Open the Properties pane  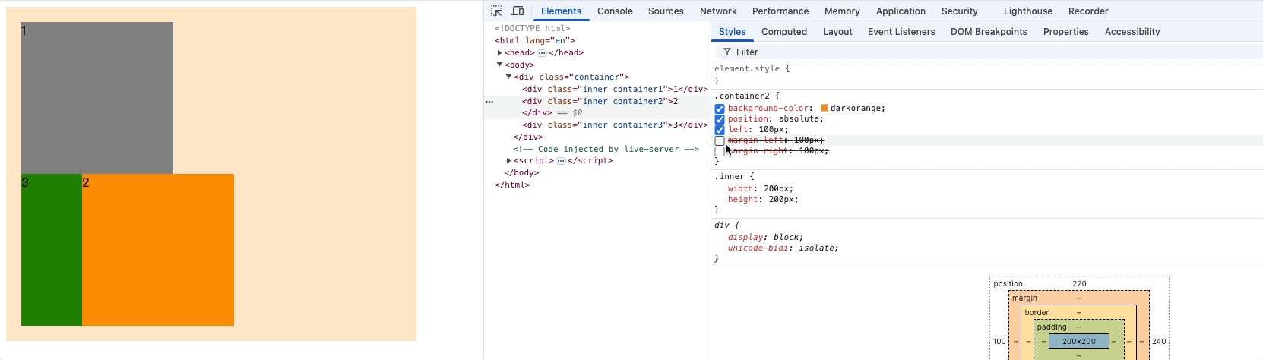[x=1065, y=32]
